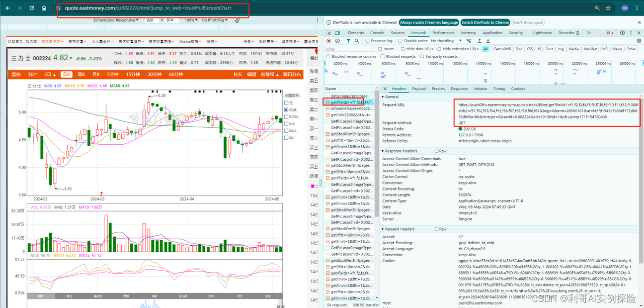Toggle the network filter funnel icon
Screen dimensions: 644x308
coord(348,41)
